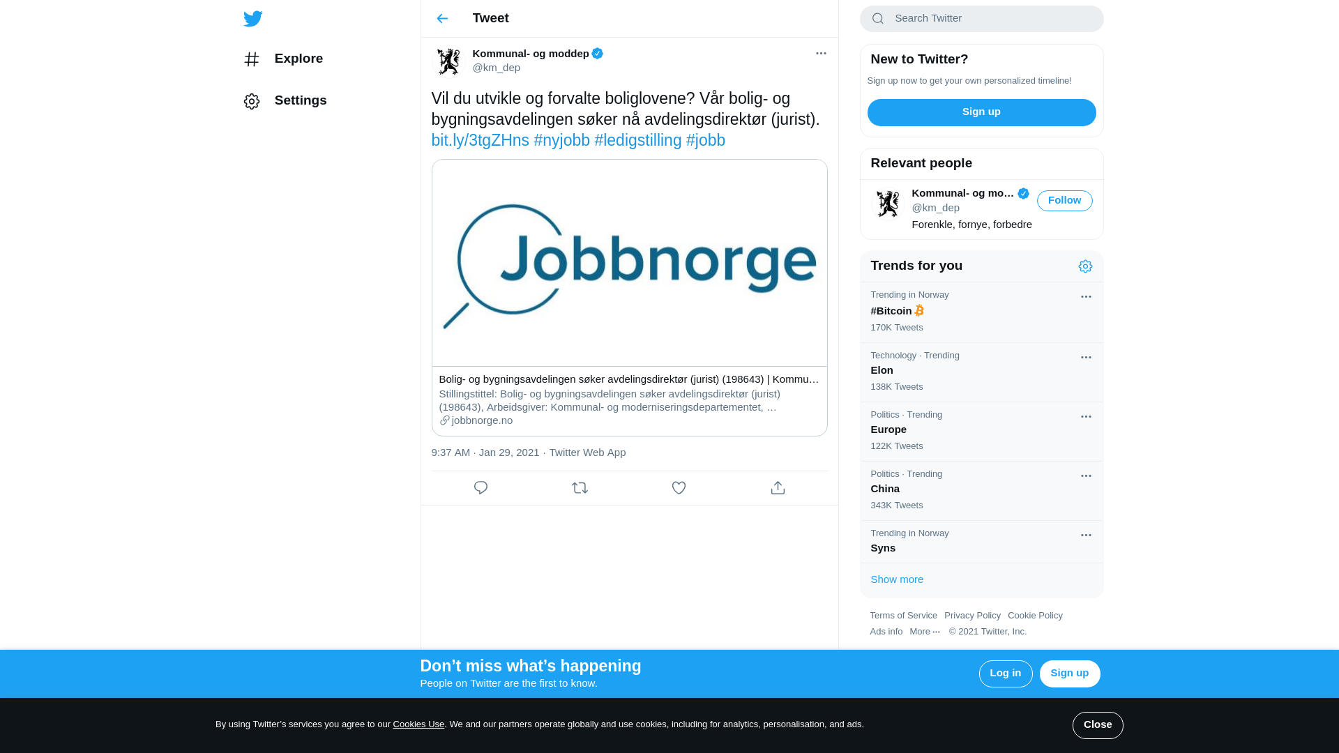This screenshot has width=1339, height=753.
Task: Show more trends
Action: click(897, 579)
